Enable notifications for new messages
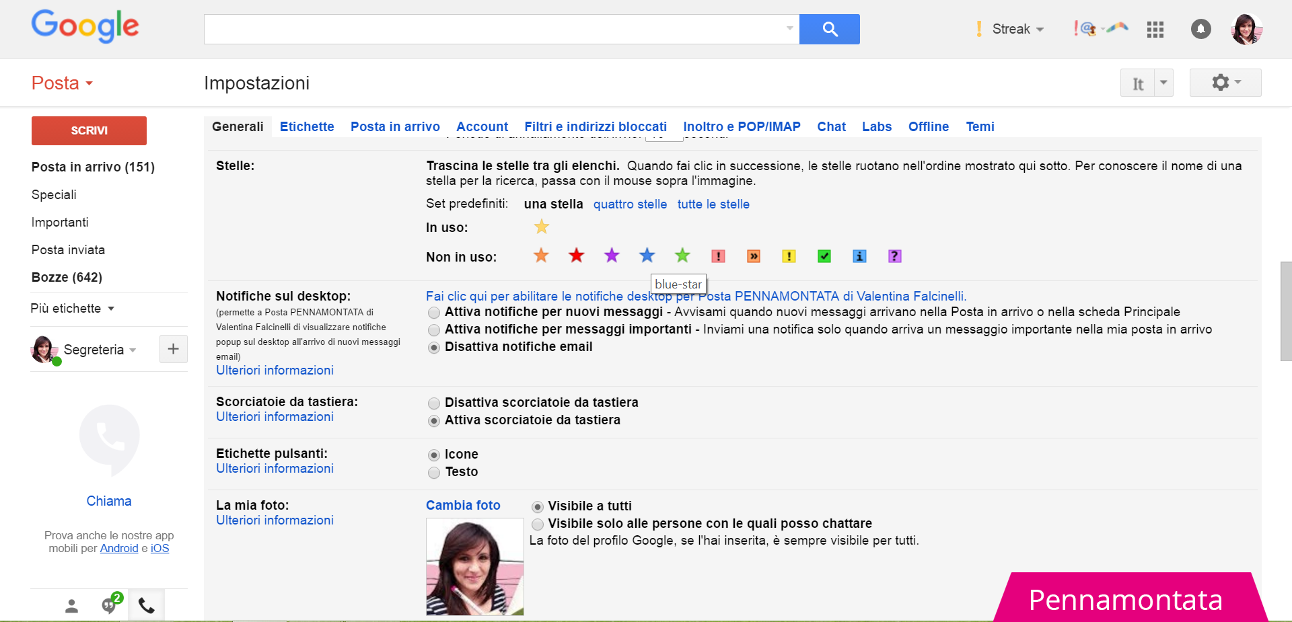The height and width of the screenshot is (622, 1292). tap(434, 313)
